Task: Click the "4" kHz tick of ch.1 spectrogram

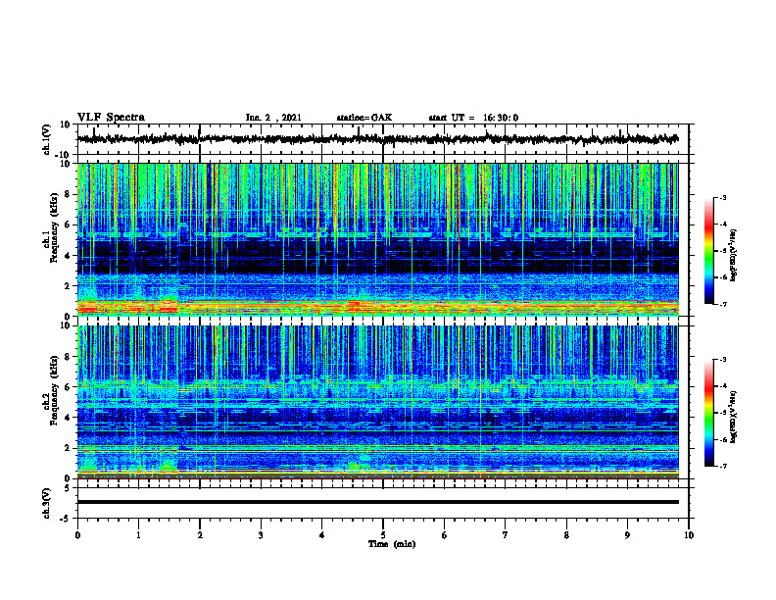Action: click(x=68, y=256)
